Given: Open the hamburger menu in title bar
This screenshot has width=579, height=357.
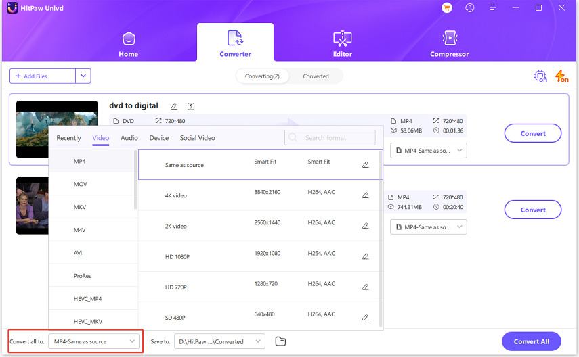Looking at the screenshot, I should (x=492, y=7).
